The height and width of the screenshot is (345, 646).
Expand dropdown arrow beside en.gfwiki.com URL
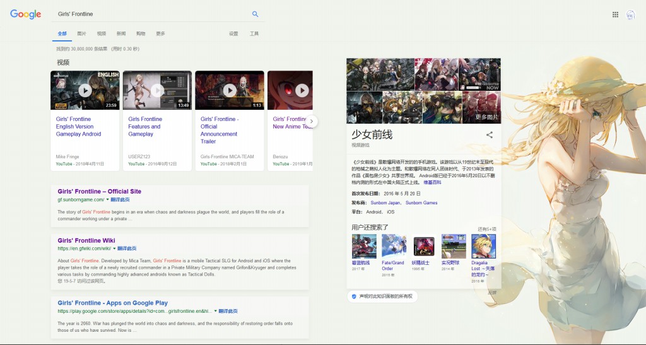coord(114,249)
